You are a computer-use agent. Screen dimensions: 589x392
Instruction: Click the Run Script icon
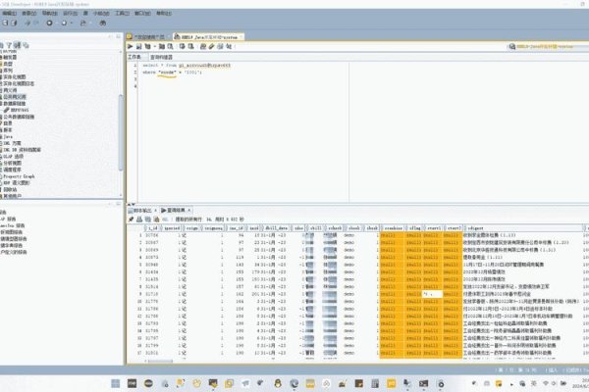coord(138,46)
